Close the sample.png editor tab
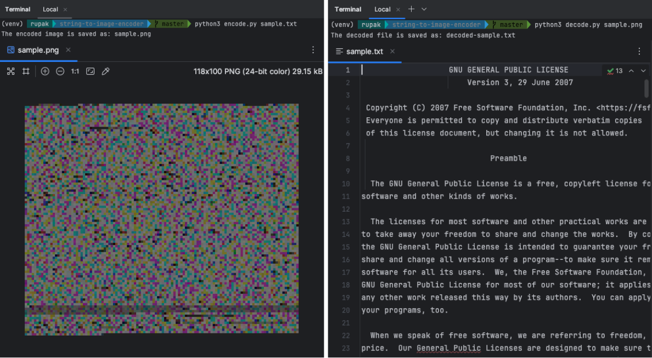 click(68, 49)
